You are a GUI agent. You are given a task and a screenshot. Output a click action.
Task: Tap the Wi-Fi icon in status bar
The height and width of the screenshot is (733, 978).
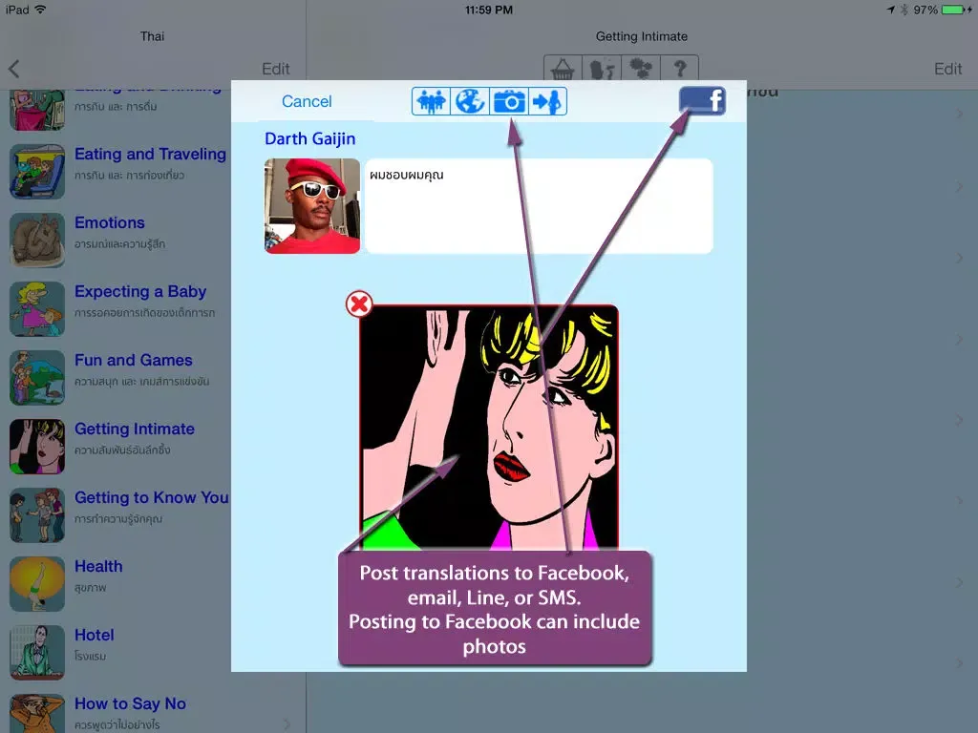pos(40,10)
